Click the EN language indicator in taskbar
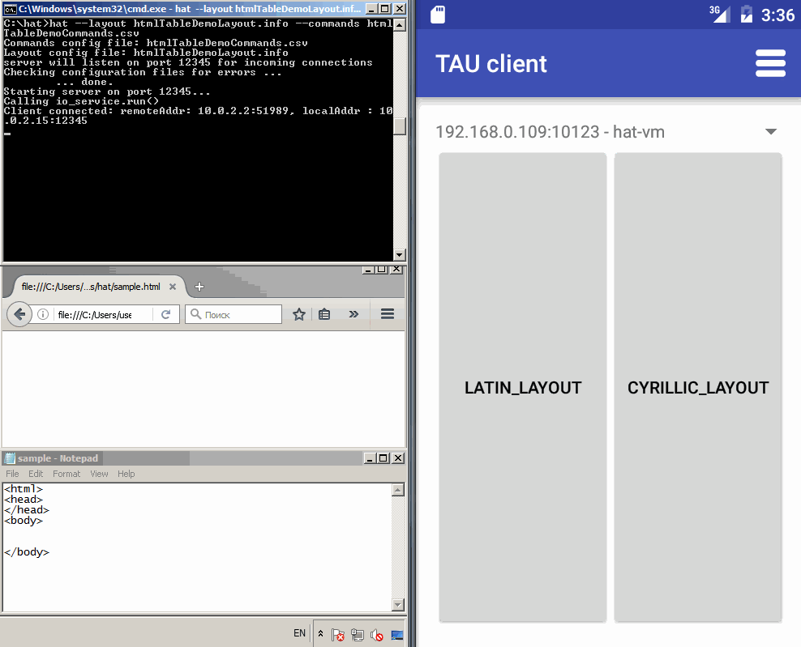801x647 pixels. (299, 633)
